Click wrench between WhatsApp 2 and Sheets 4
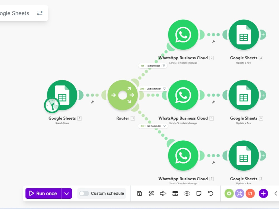The height and width of the screenshot is (209, 279). 213,42
